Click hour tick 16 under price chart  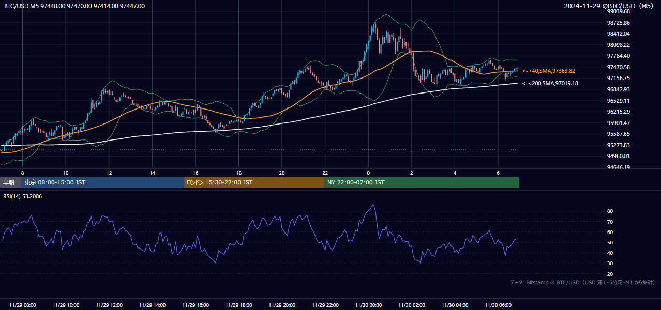tap(196, 173)
